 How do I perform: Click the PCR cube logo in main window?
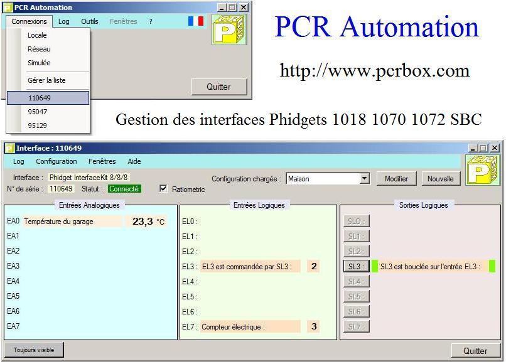229,30
